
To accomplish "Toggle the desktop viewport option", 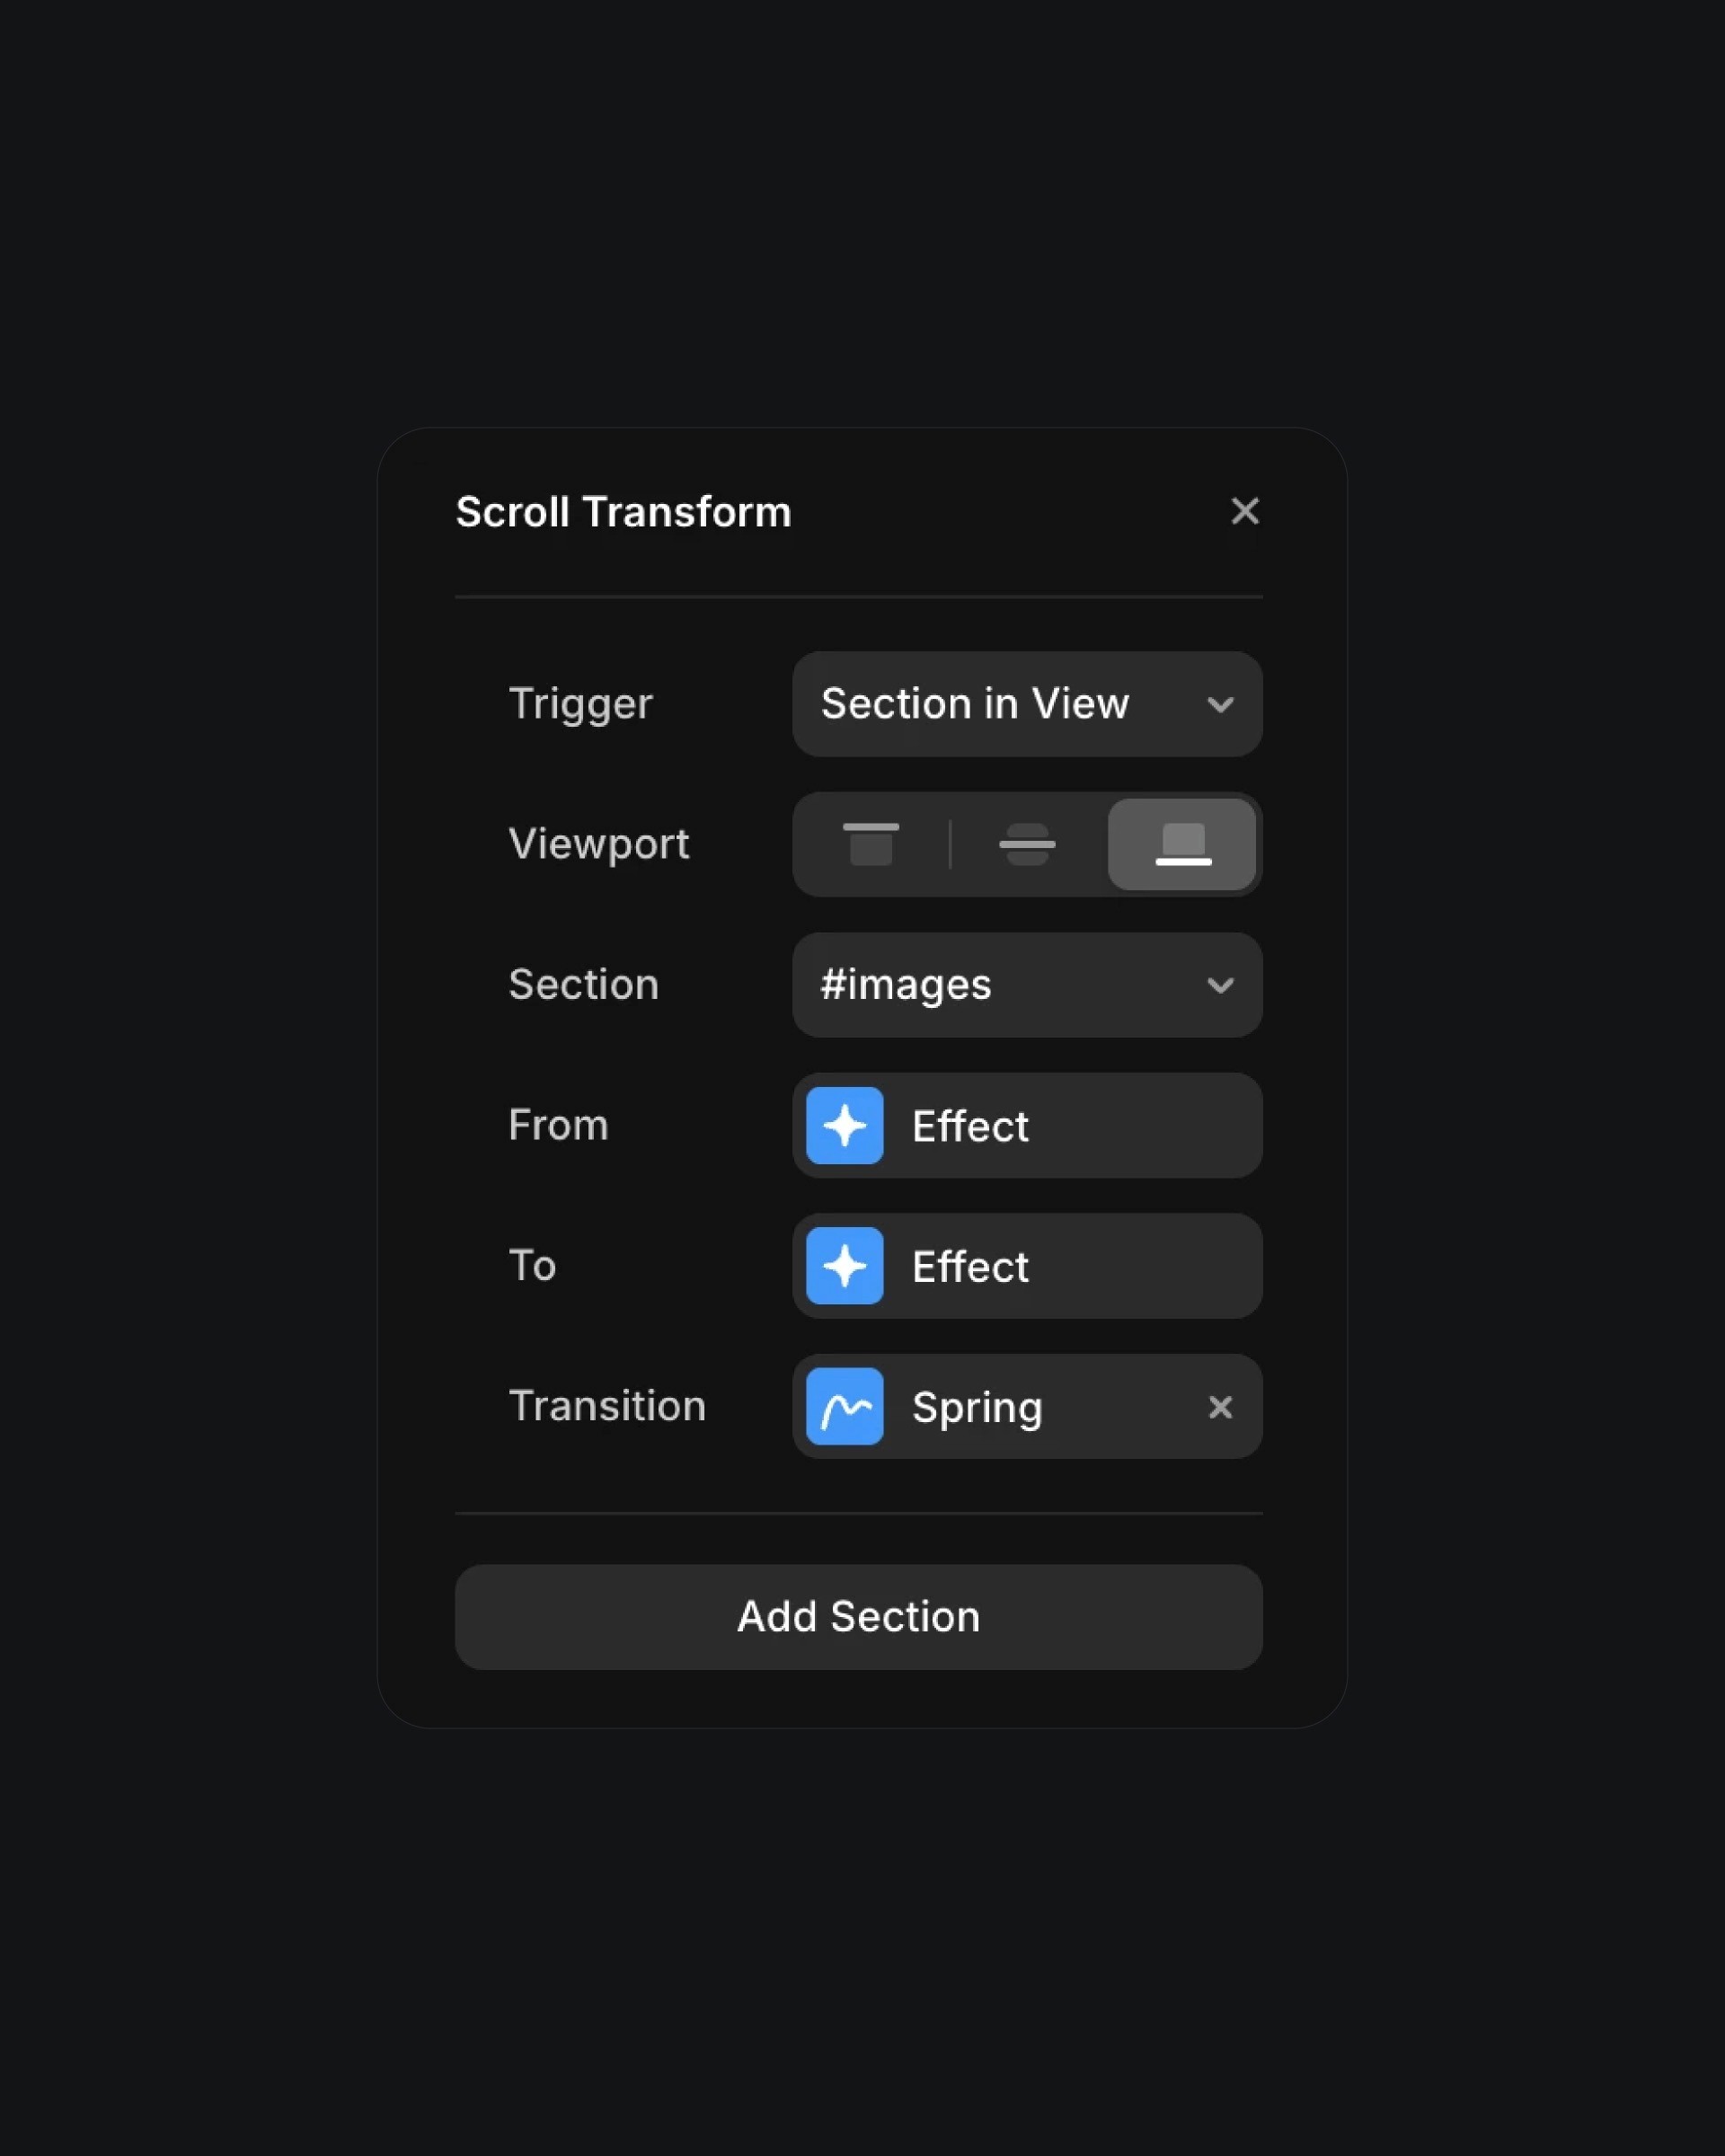I will coord(1183,843).
